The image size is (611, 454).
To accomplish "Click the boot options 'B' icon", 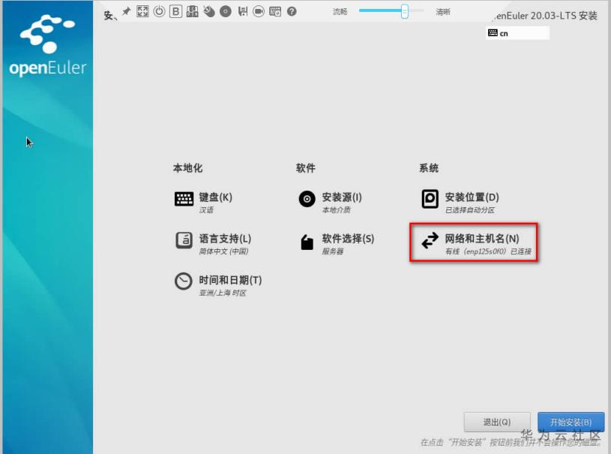I will pyautogui.click(x=175, y=11).
